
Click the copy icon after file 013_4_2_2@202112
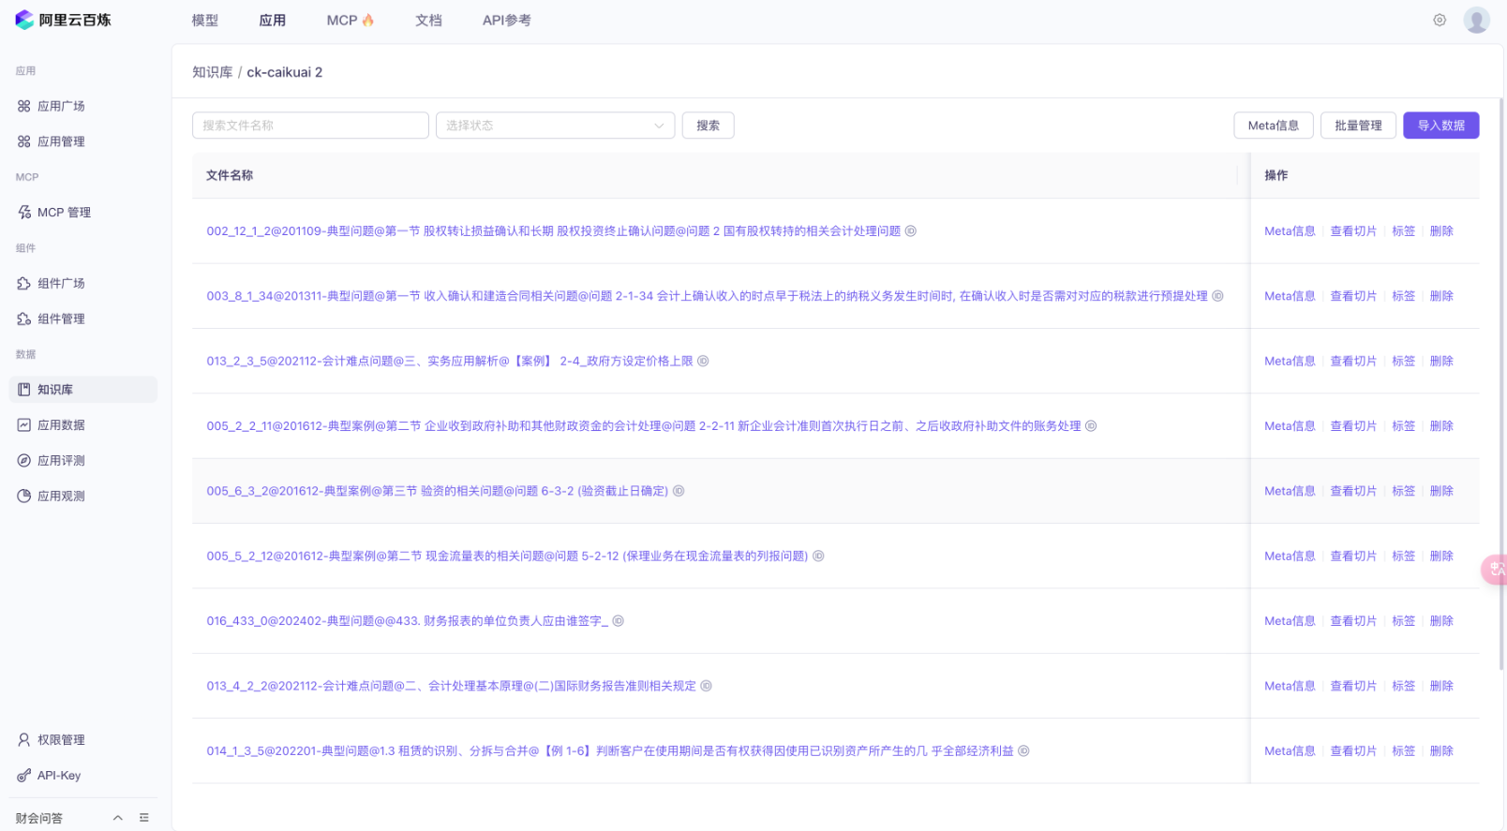tap(707, 686)
